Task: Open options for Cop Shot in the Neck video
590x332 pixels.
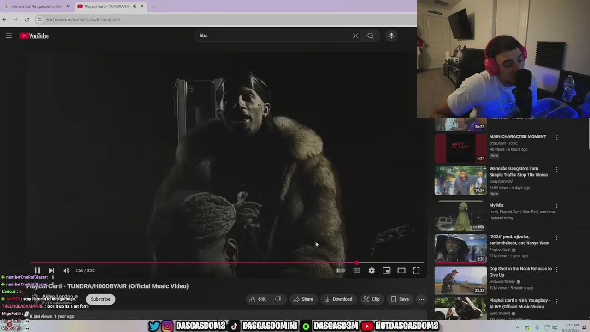Action: (557, 270)
